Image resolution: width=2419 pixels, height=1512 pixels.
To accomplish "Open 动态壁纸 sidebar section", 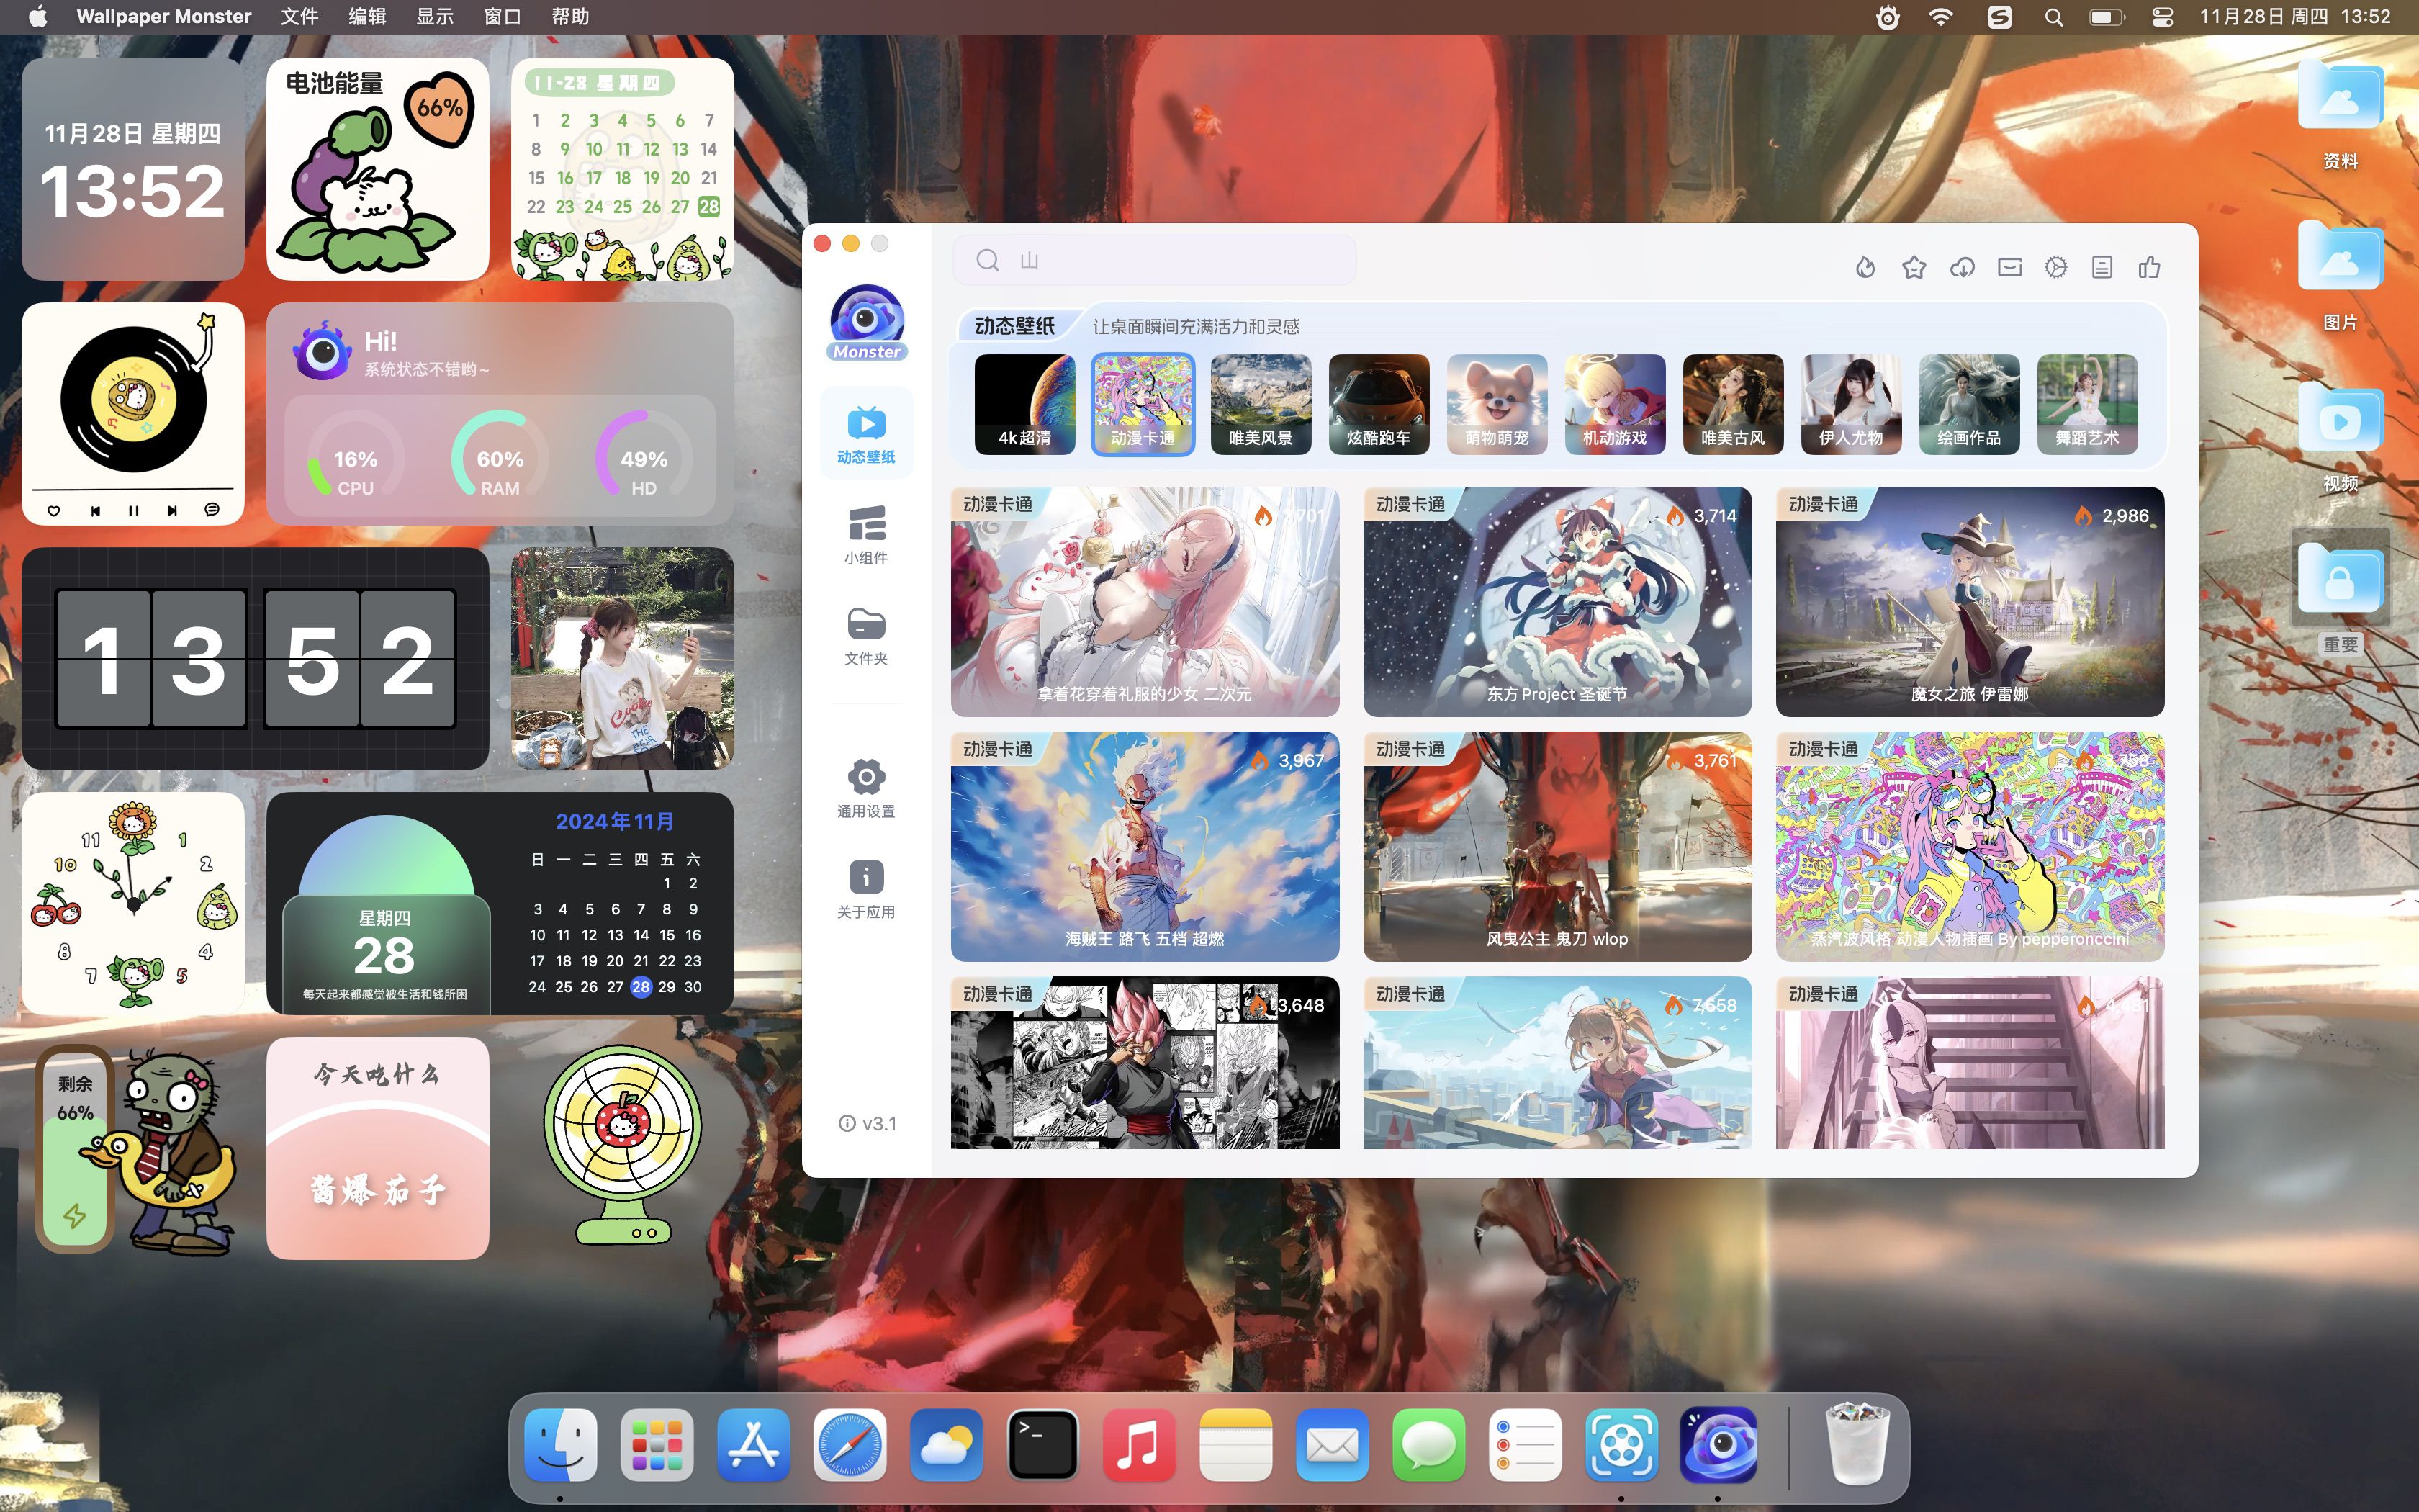I will pyautogui.click(x=865, y=434).
